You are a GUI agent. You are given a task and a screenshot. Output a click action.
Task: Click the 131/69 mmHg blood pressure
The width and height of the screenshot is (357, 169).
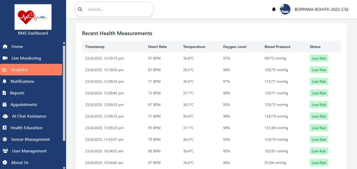click(x=276, y=128)
